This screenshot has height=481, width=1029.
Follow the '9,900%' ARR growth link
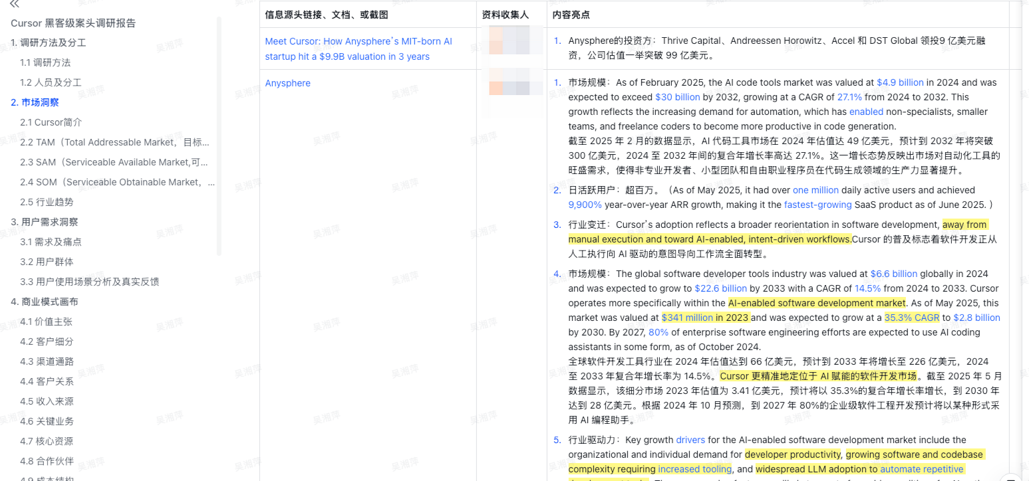[x=585, y=205]
